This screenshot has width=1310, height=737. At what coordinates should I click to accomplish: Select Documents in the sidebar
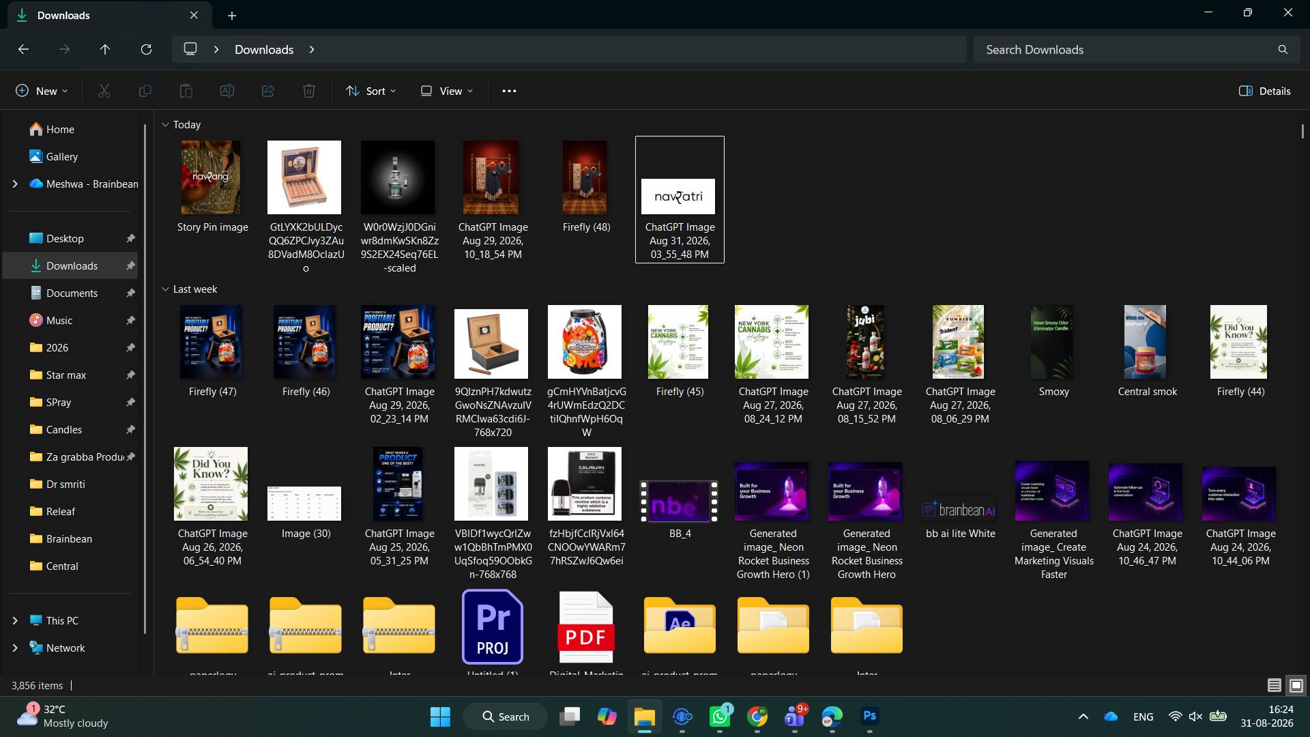tap(72, 293)
